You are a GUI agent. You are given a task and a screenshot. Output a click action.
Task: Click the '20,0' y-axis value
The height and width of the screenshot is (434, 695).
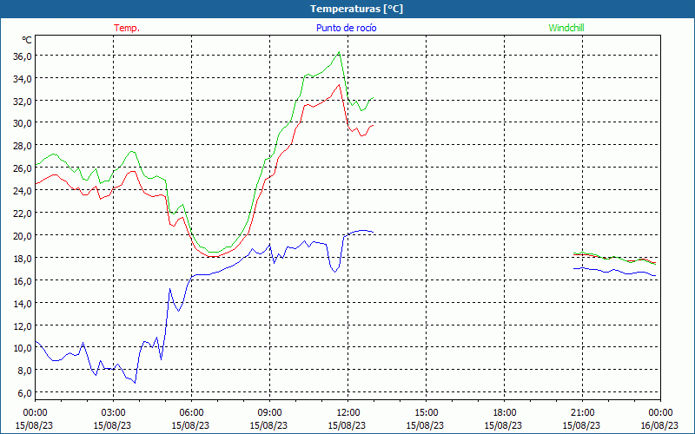click(x=23, y=235)
